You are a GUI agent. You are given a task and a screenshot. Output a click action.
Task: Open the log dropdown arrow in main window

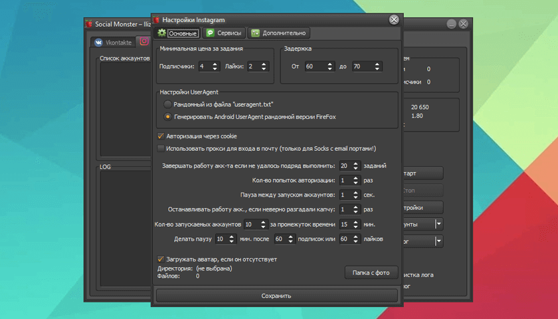click(439, 241)
